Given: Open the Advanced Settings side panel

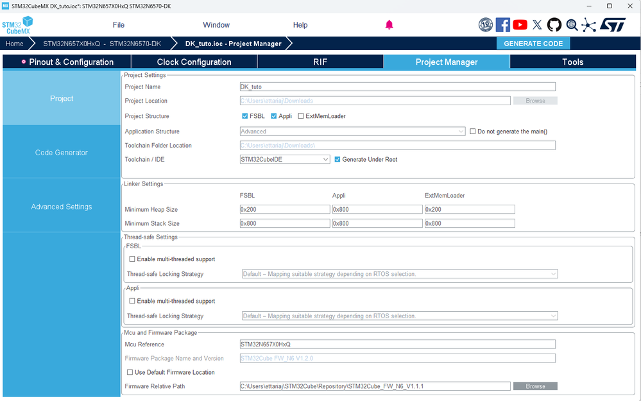Looking at the screenshot, I should click(x=62, y=207).
